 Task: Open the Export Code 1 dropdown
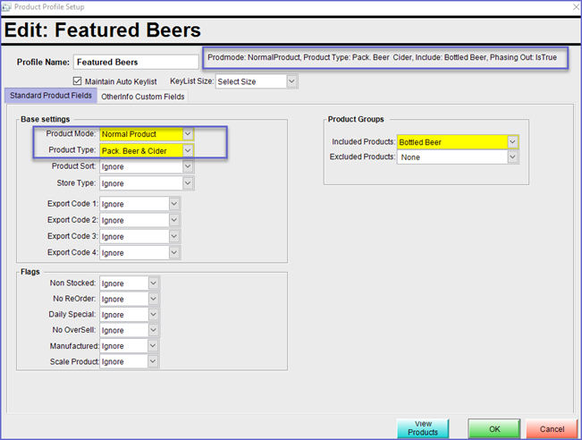174,204
